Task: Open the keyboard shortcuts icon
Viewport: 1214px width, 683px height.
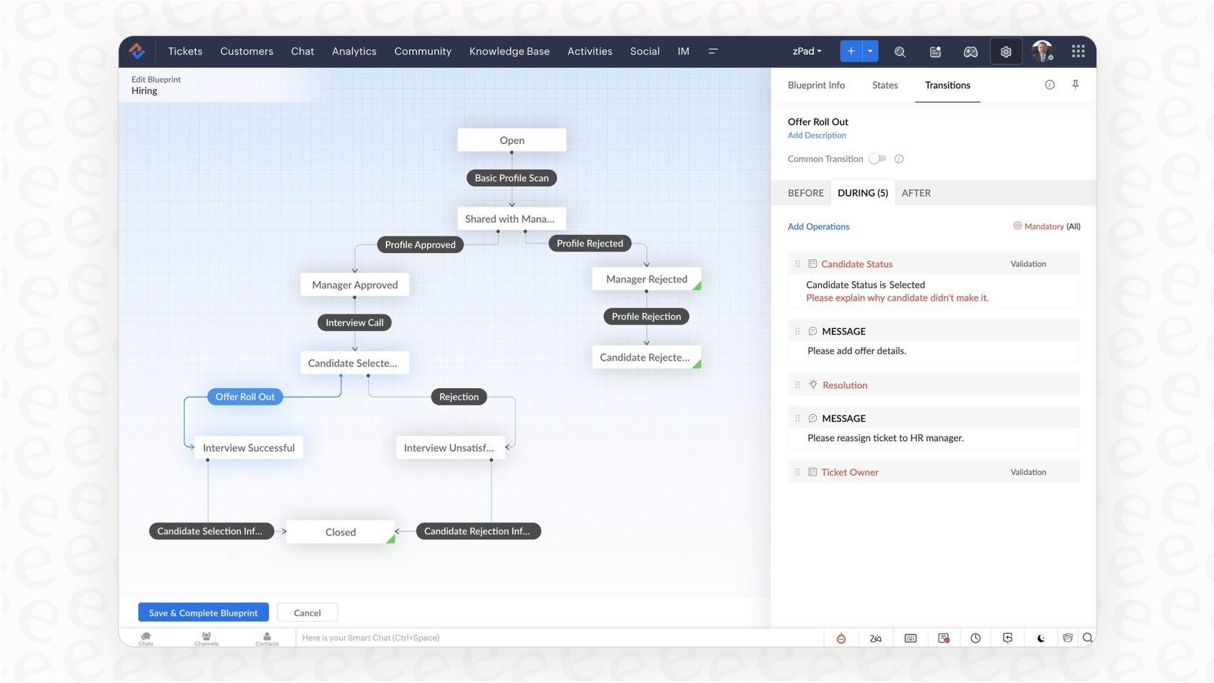Action: (910, 637)
